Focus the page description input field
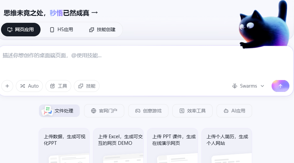This screenshot has height=163, width=294. click(132, 63)
